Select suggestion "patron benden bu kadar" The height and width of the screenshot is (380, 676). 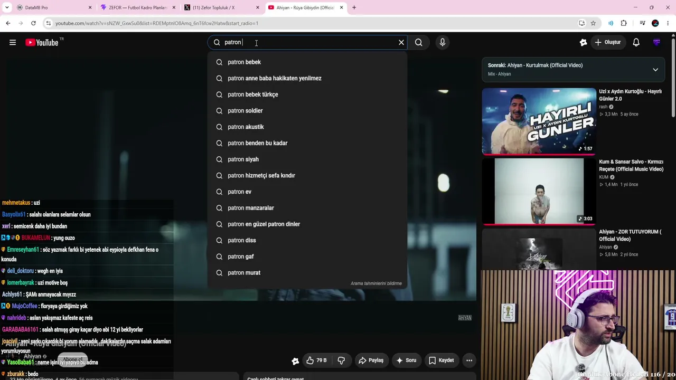pyautogui.click(x=307, y=143)
